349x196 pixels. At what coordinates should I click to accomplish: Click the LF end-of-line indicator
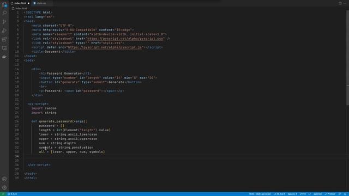[310, 194]
